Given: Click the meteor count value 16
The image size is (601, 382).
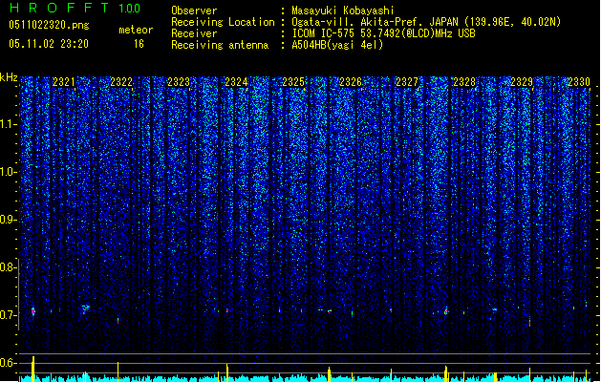Looking at the screenshot, I should 139,44.
